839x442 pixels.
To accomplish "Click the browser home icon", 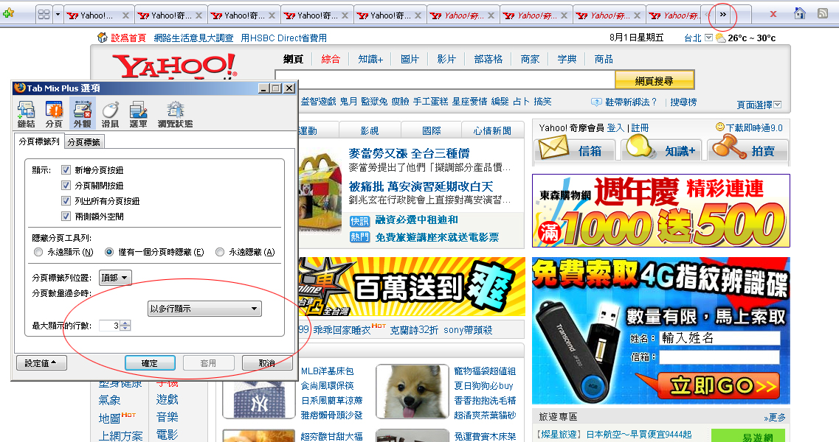I will click(x=799, y=13).
